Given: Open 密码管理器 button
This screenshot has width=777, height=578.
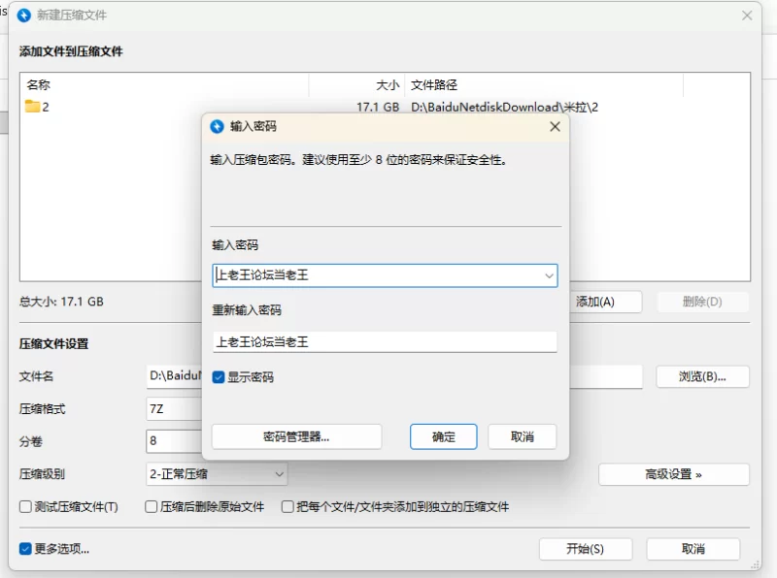Looking at the screenshot, I should [296, 436].
